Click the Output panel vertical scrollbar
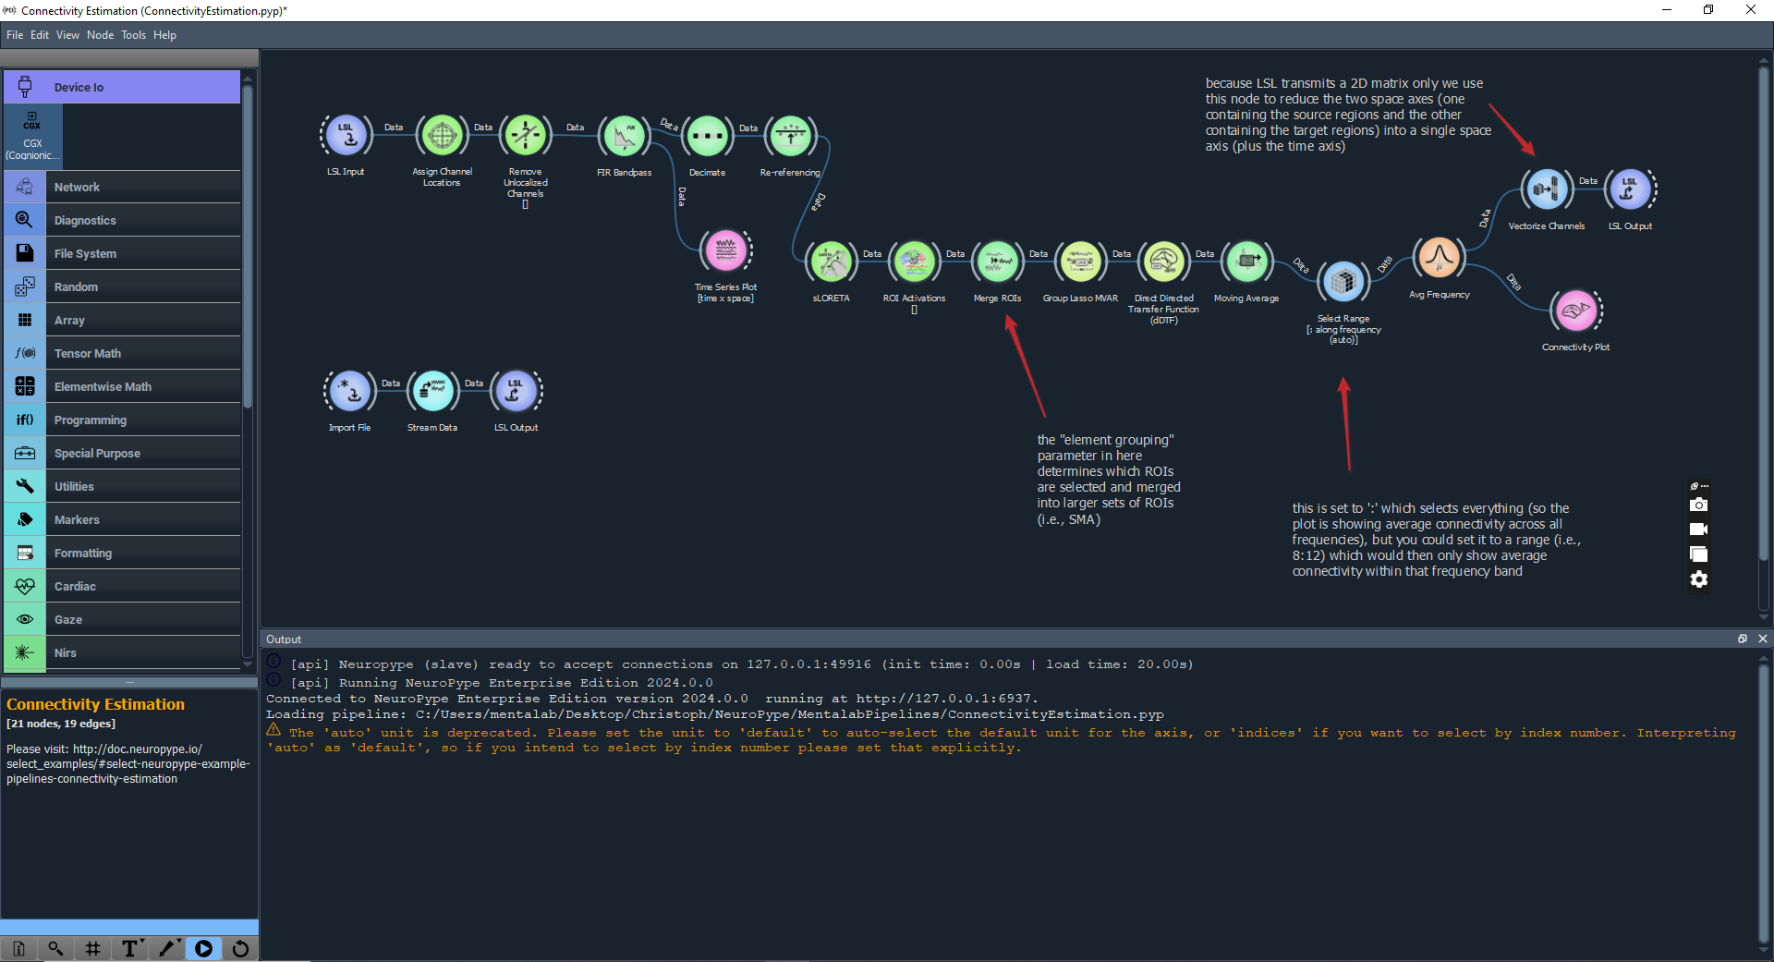 pos(1763,802)
